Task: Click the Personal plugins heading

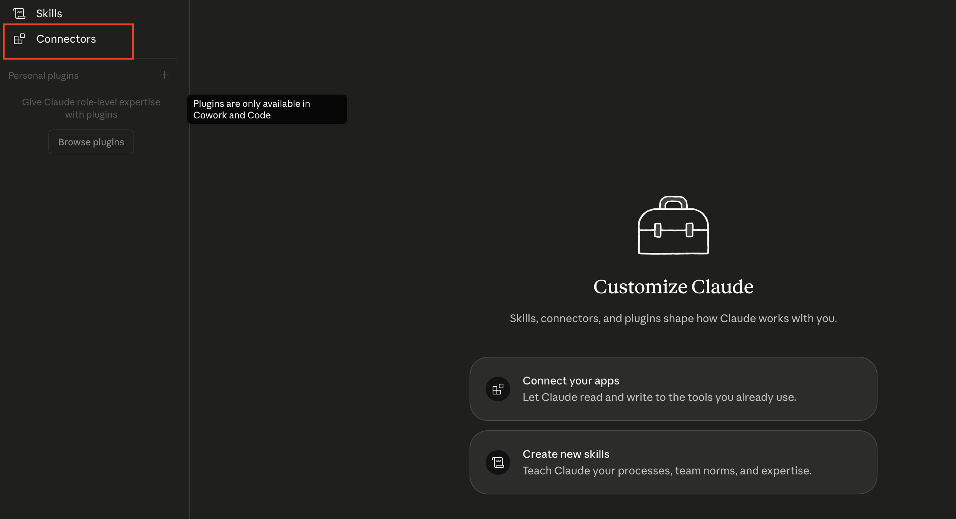Action: (x=43, y=76)
